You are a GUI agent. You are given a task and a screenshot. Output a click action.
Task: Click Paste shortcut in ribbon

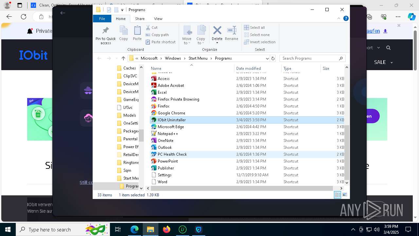point(160,42)
